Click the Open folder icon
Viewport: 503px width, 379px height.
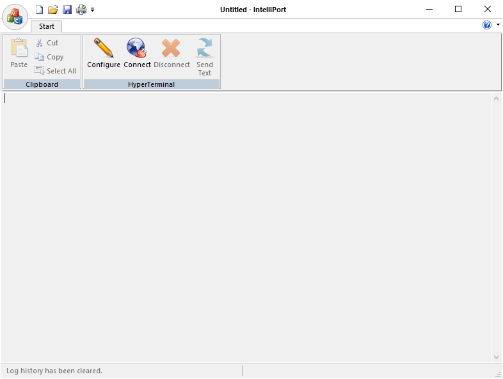(53, 10)
